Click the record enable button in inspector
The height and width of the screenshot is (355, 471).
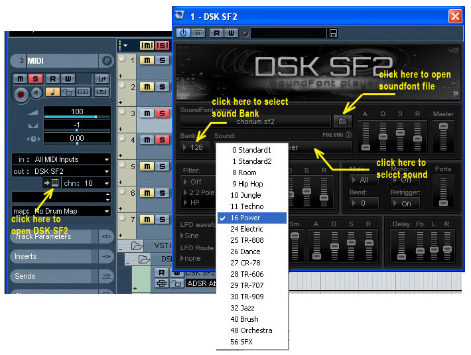[21, 95]
